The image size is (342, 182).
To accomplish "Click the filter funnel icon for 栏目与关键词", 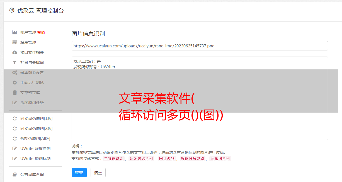I will [15, 62].
